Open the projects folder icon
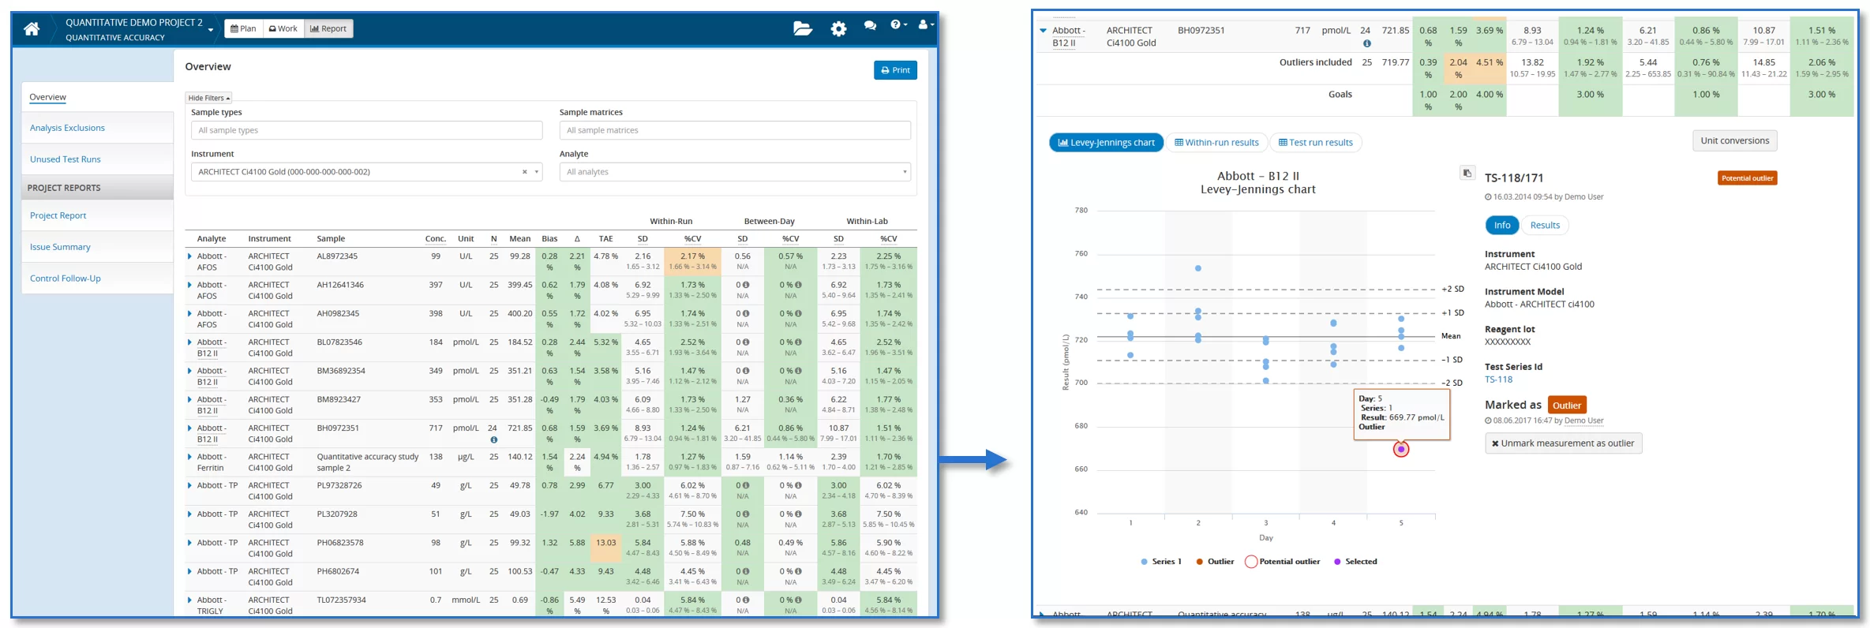 click(802, 29)
